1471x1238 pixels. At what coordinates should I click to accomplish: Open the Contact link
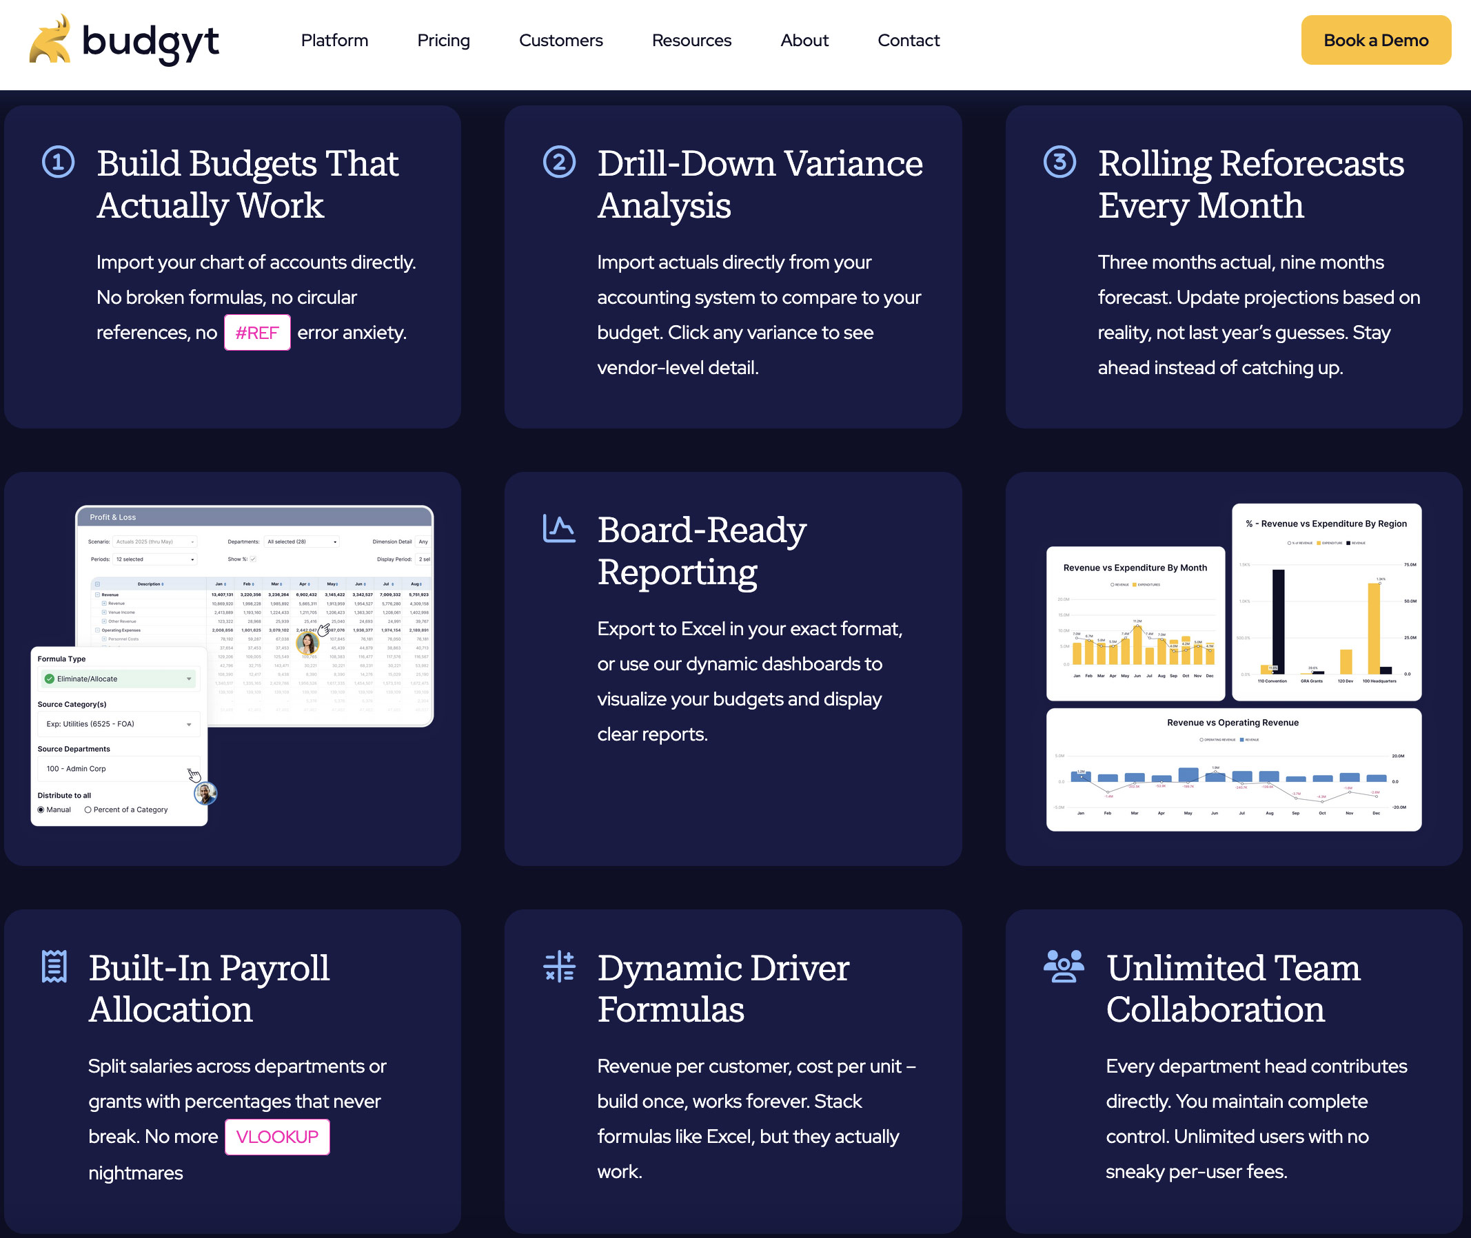(x=908, y=41)
